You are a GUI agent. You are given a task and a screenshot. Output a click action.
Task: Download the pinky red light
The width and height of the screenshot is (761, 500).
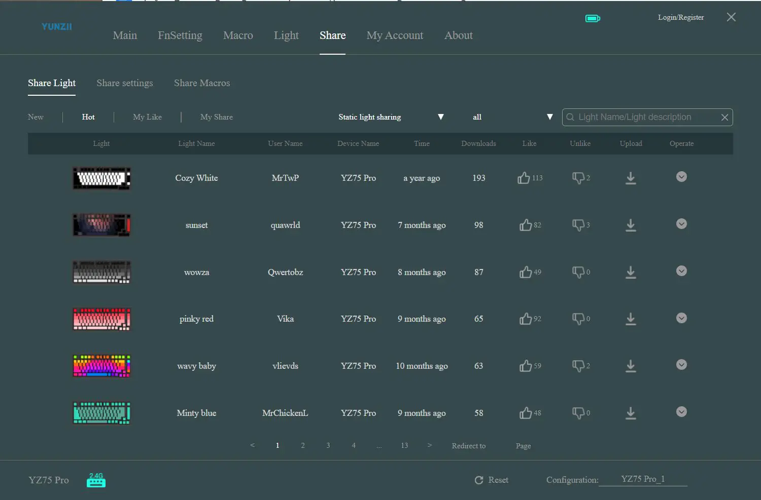click(631, 319)
